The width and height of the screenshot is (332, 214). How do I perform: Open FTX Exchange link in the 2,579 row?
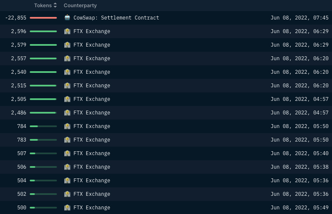(92, 45)
